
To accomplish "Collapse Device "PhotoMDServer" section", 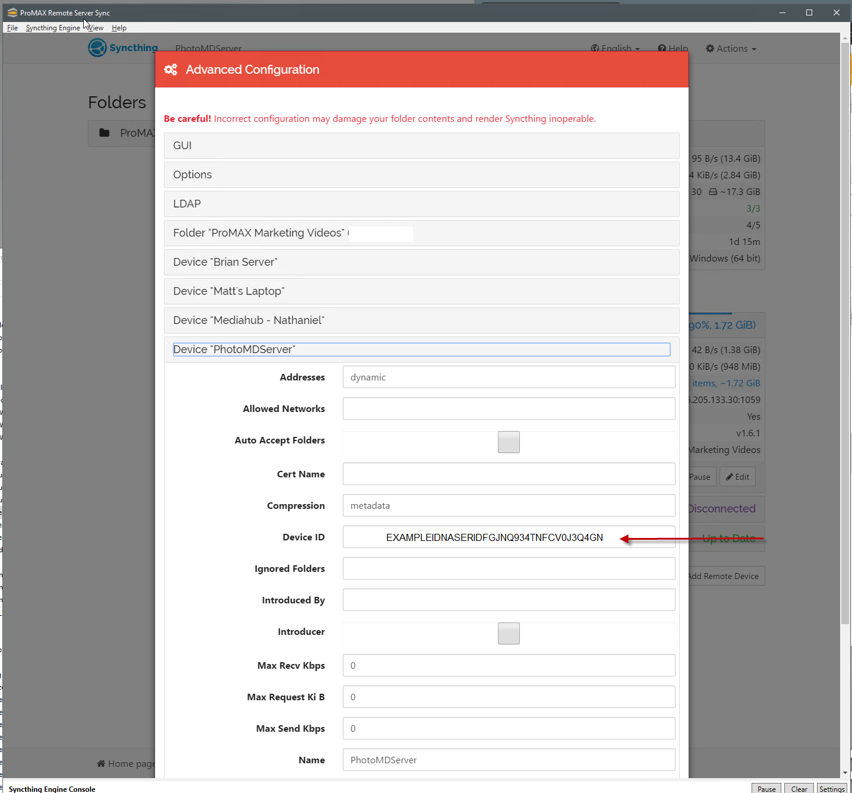I will point(422,350).
